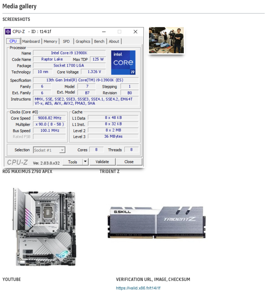Viewport: 268px width, 294px height.
Task: Click the L1 Data value 8 x 48 KB
Action: click(113, 117)
